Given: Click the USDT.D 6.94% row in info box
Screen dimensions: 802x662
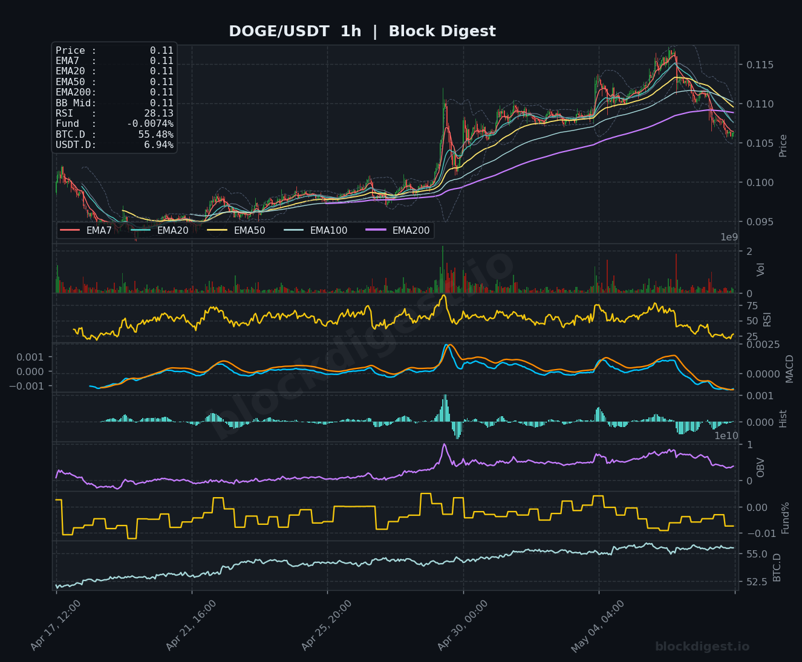Looking at the screenshot, I should coord(114,145).
